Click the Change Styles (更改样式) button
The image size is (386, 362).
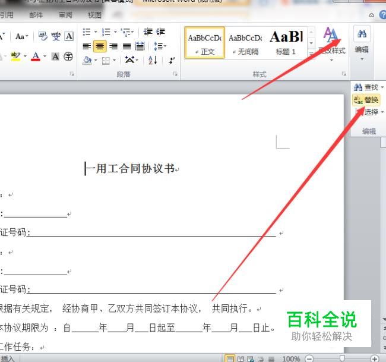(331, 44)
